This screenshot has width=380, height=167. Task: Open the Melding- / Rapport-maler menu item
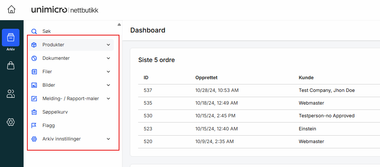point(70,99)
